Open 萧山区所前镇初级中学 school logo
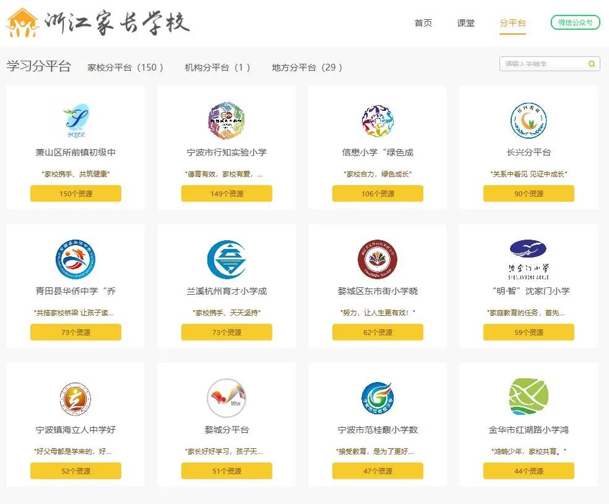The height and width of the screenshot is (504, 609). 76,121
